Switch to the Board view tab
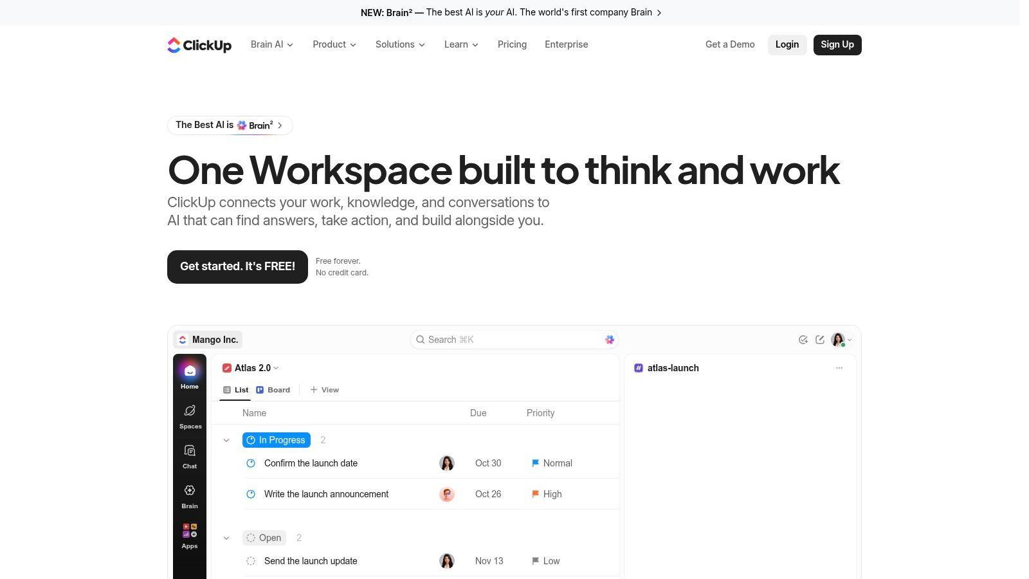The width and height of the screenshot is (1029, 579). (x=273, y=390)
